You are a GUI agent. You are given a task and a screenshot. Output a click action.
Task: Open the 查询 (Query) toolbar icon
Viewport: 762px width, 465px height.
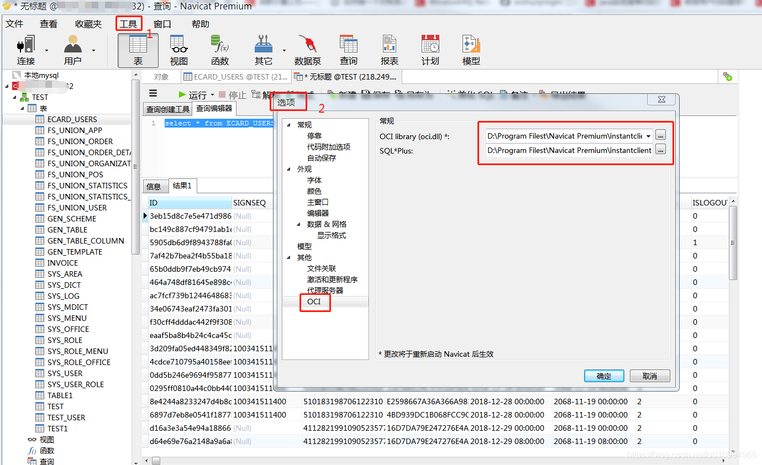(349, 50)
